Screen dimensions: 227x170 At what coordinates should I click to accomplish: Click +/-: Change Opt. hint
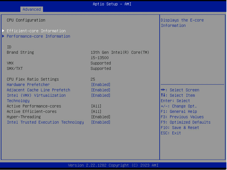coord(179,106)
